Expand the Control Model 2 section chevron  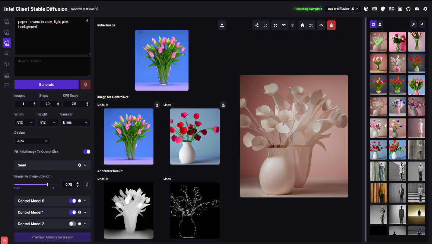[85, 224]
